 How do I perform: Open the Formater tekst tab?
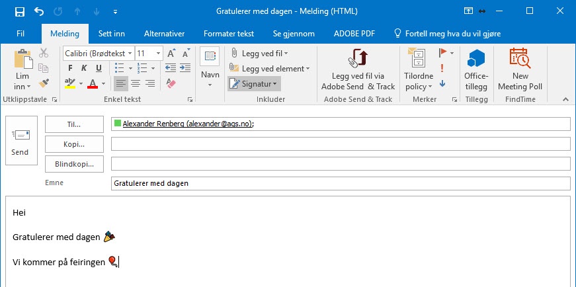pyautogui.click(x=228, y=33)
